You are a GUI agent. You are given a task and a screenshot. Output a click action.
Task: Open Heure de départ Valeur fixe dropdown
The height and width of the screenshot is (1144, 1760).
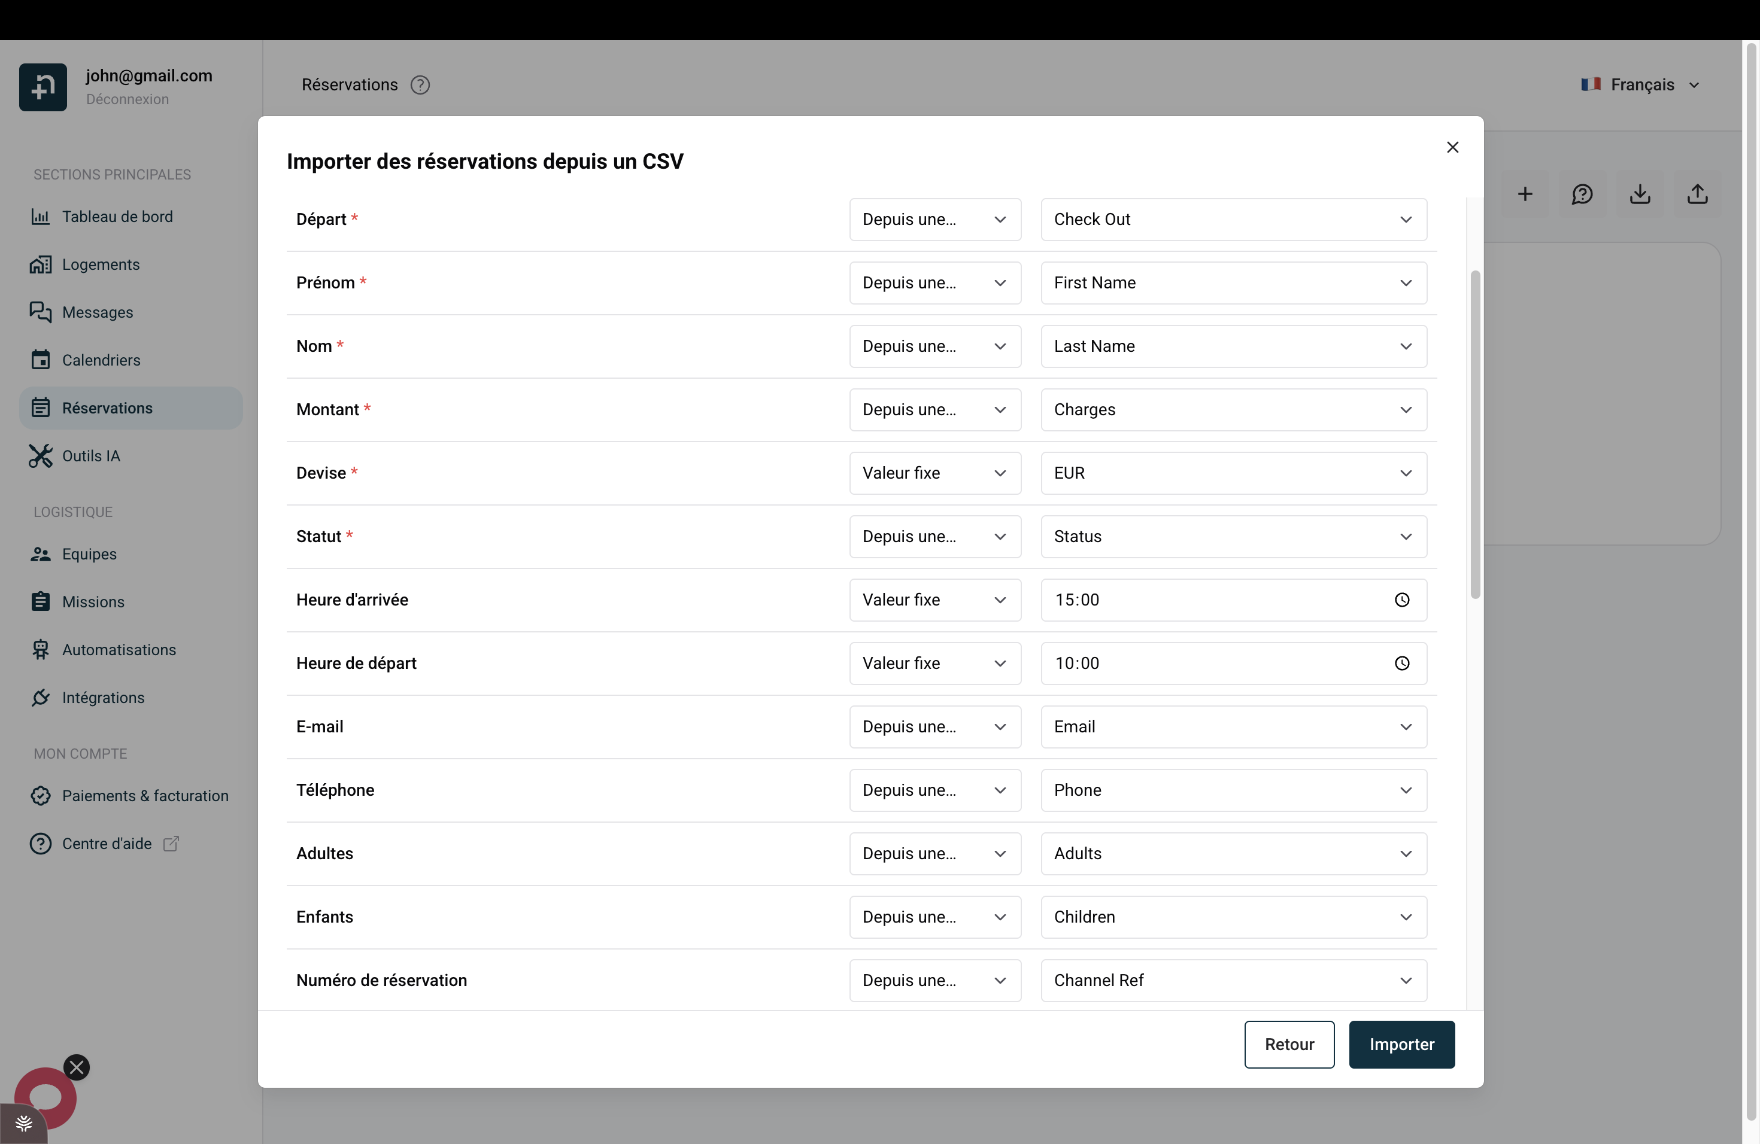pos(934,664)
